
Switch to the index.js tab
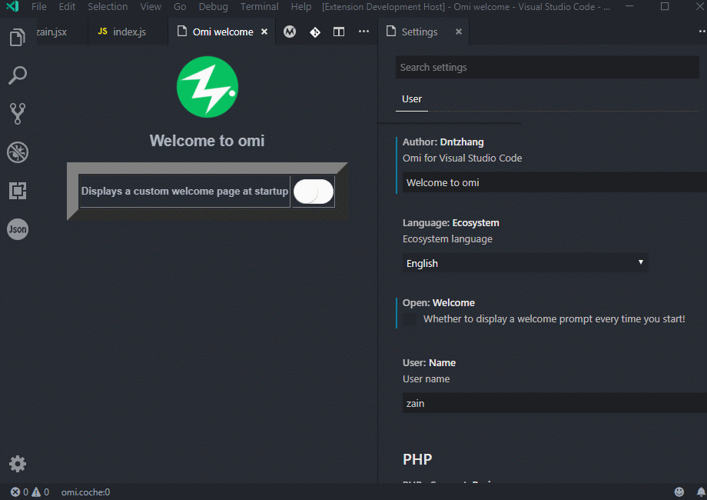point(128,32)
